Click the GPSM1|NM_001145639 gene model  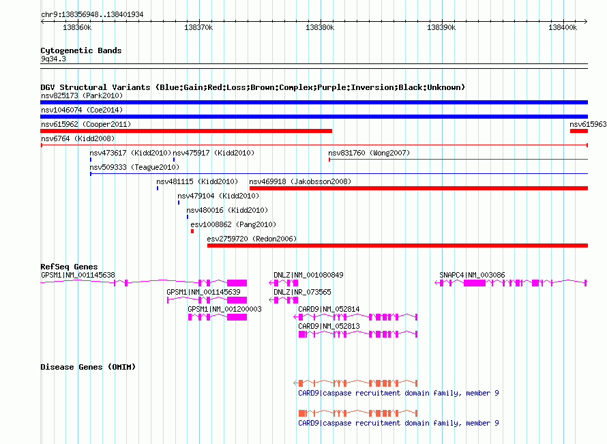(207, 300)
